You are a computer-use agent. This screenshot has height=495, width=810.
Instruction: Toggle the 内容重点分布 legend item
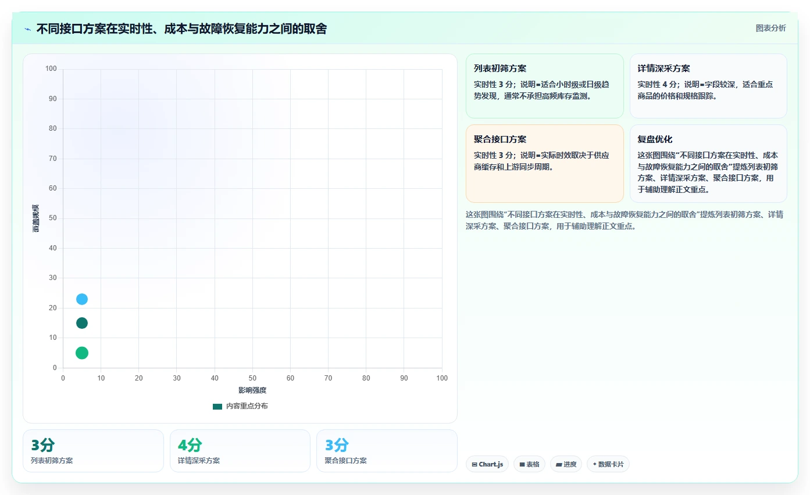[x=240, y=406]
